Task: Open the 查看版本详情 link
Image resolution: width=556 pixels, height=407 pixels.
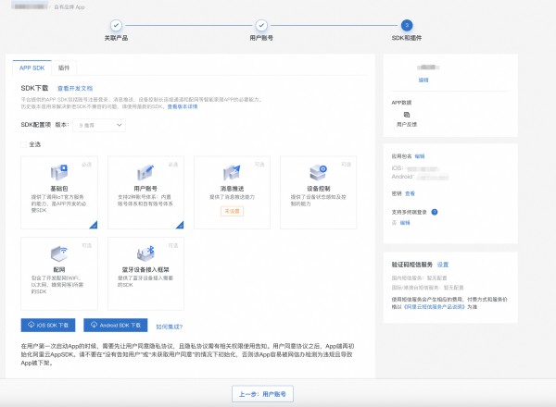Action: 183,106
